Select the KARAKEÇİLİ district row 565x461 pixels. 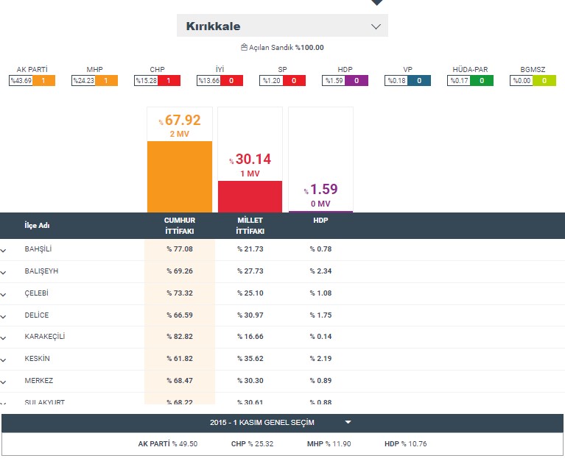click(45, 337)
